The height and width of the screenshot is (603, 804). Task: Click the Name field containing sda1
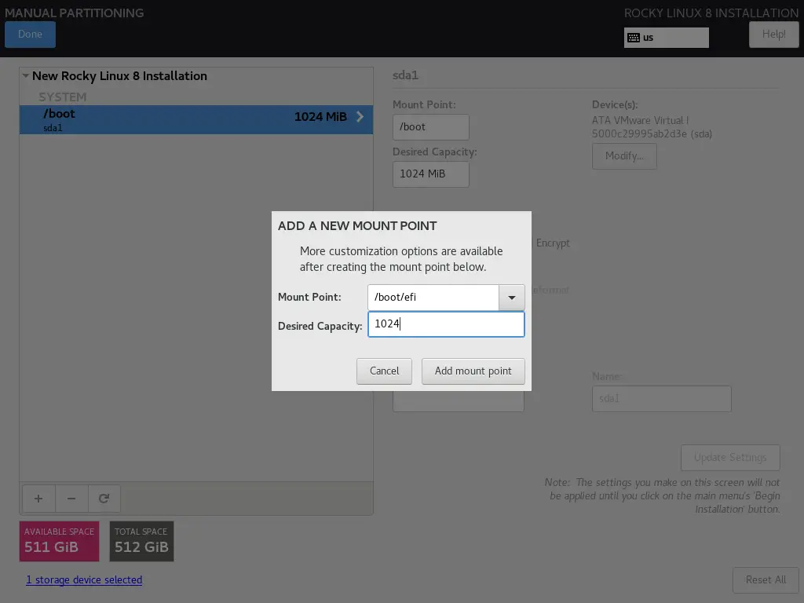tap(661, 399)
